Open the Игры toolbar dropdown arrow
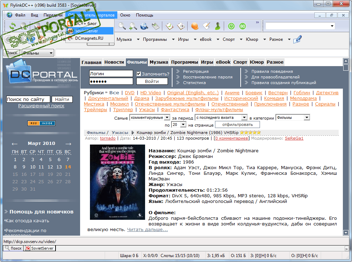352x262 pixels. [x=195, y=39]
